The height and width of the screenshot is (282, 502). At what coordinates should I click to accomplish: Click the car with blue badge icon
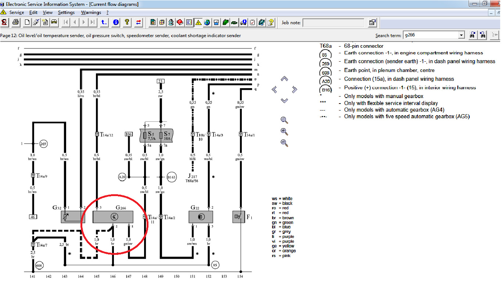pyautogui.click(x=243, y=22)
